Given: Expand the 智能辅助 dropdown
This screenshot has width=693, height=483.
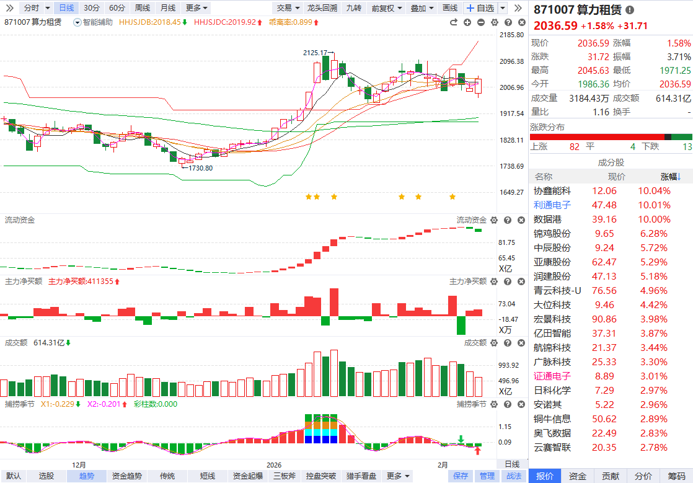Looking at the screenshot, I should [94, 22].
